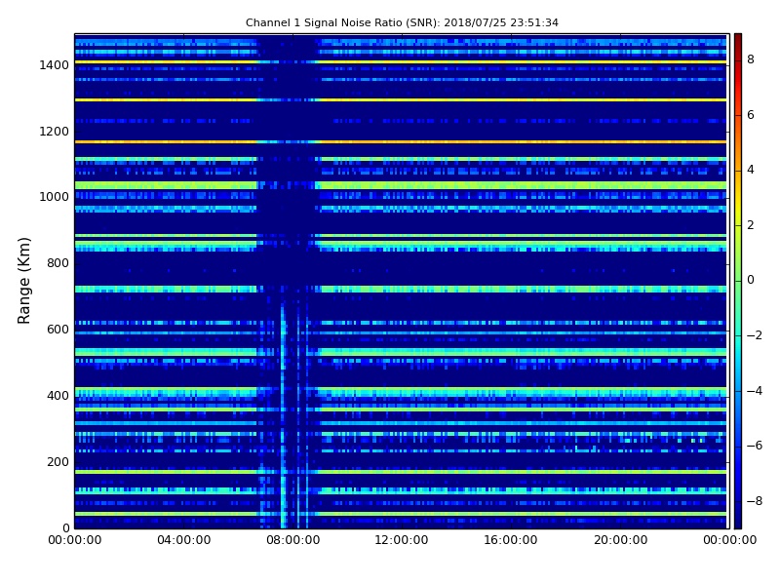
Task: Click the colorbar value 4 label
Action: 751,170
